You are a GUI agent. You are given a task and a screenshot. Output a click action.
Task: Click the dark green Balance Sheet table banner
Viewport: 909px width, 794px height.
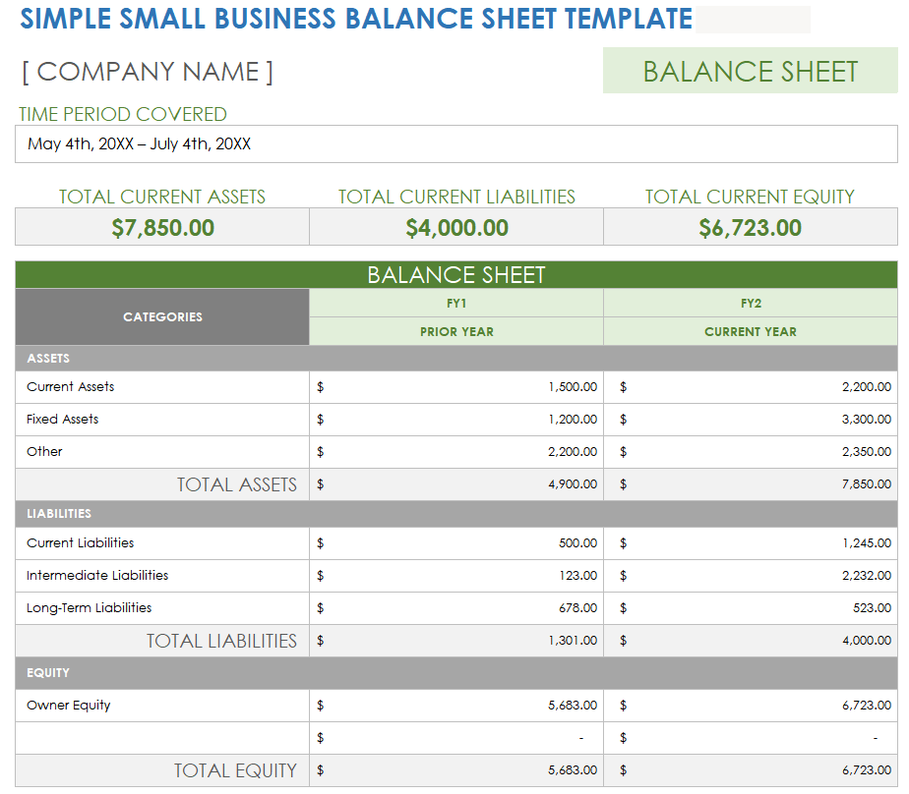tap(455, 275)
